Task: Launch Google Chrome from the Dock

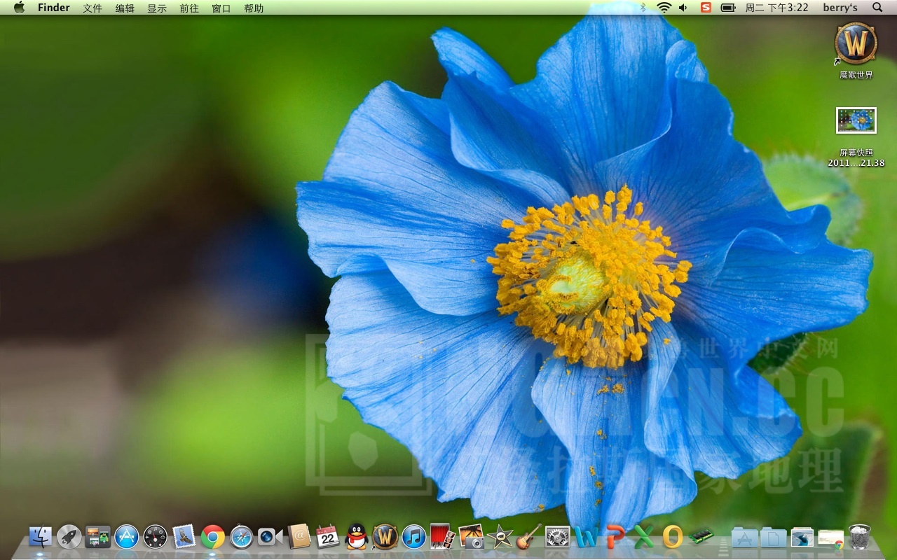Action: [x=213, y=537]
